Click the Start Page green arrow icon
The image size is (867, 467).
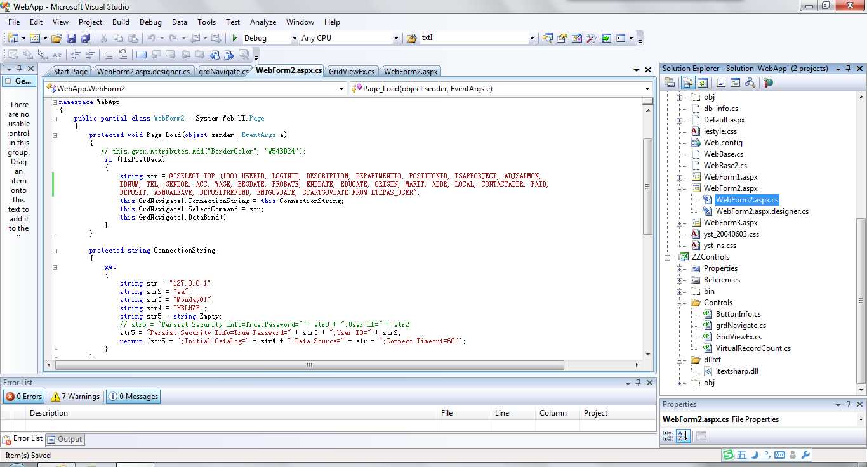[606, 38]
